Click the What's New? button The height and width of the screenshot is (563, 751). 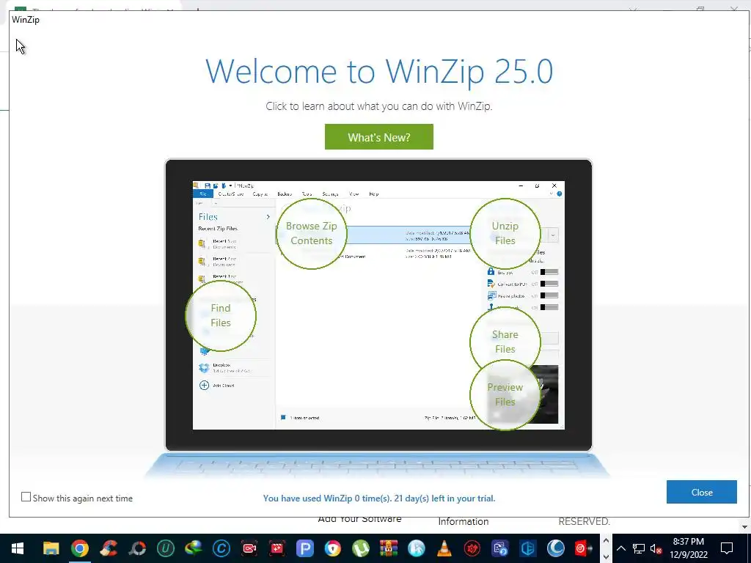379,137
